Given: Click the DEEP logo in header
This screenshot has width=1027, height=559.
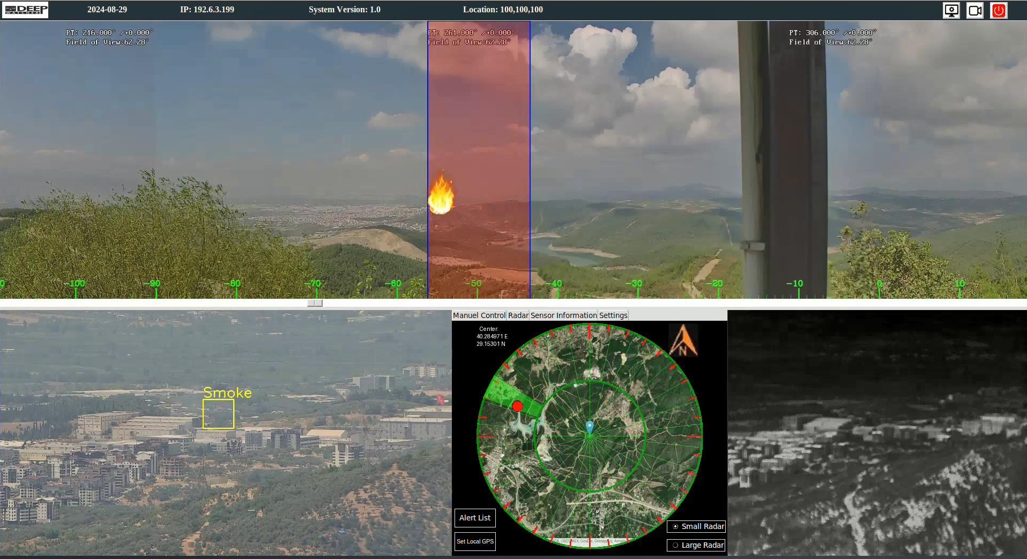Looking at the screenshot, I should [25, 10].
